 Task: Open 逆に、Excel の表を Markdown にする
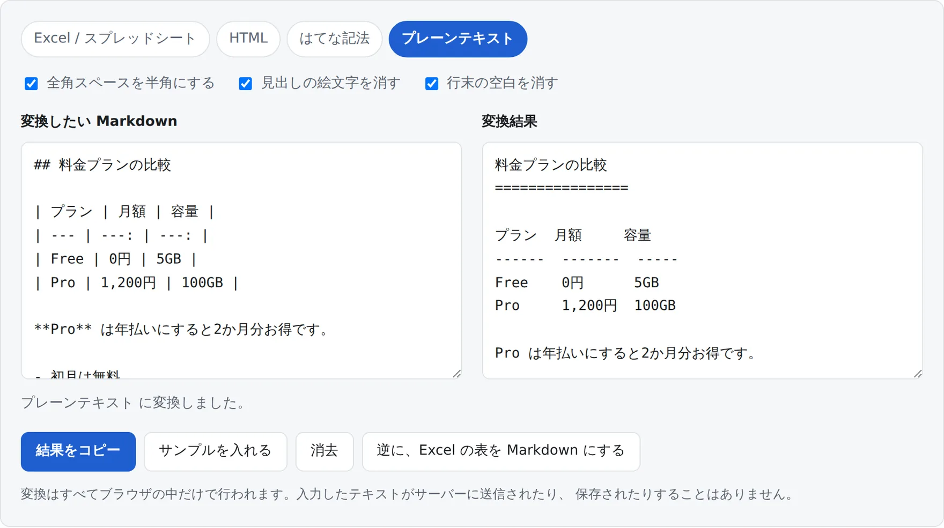500,451
